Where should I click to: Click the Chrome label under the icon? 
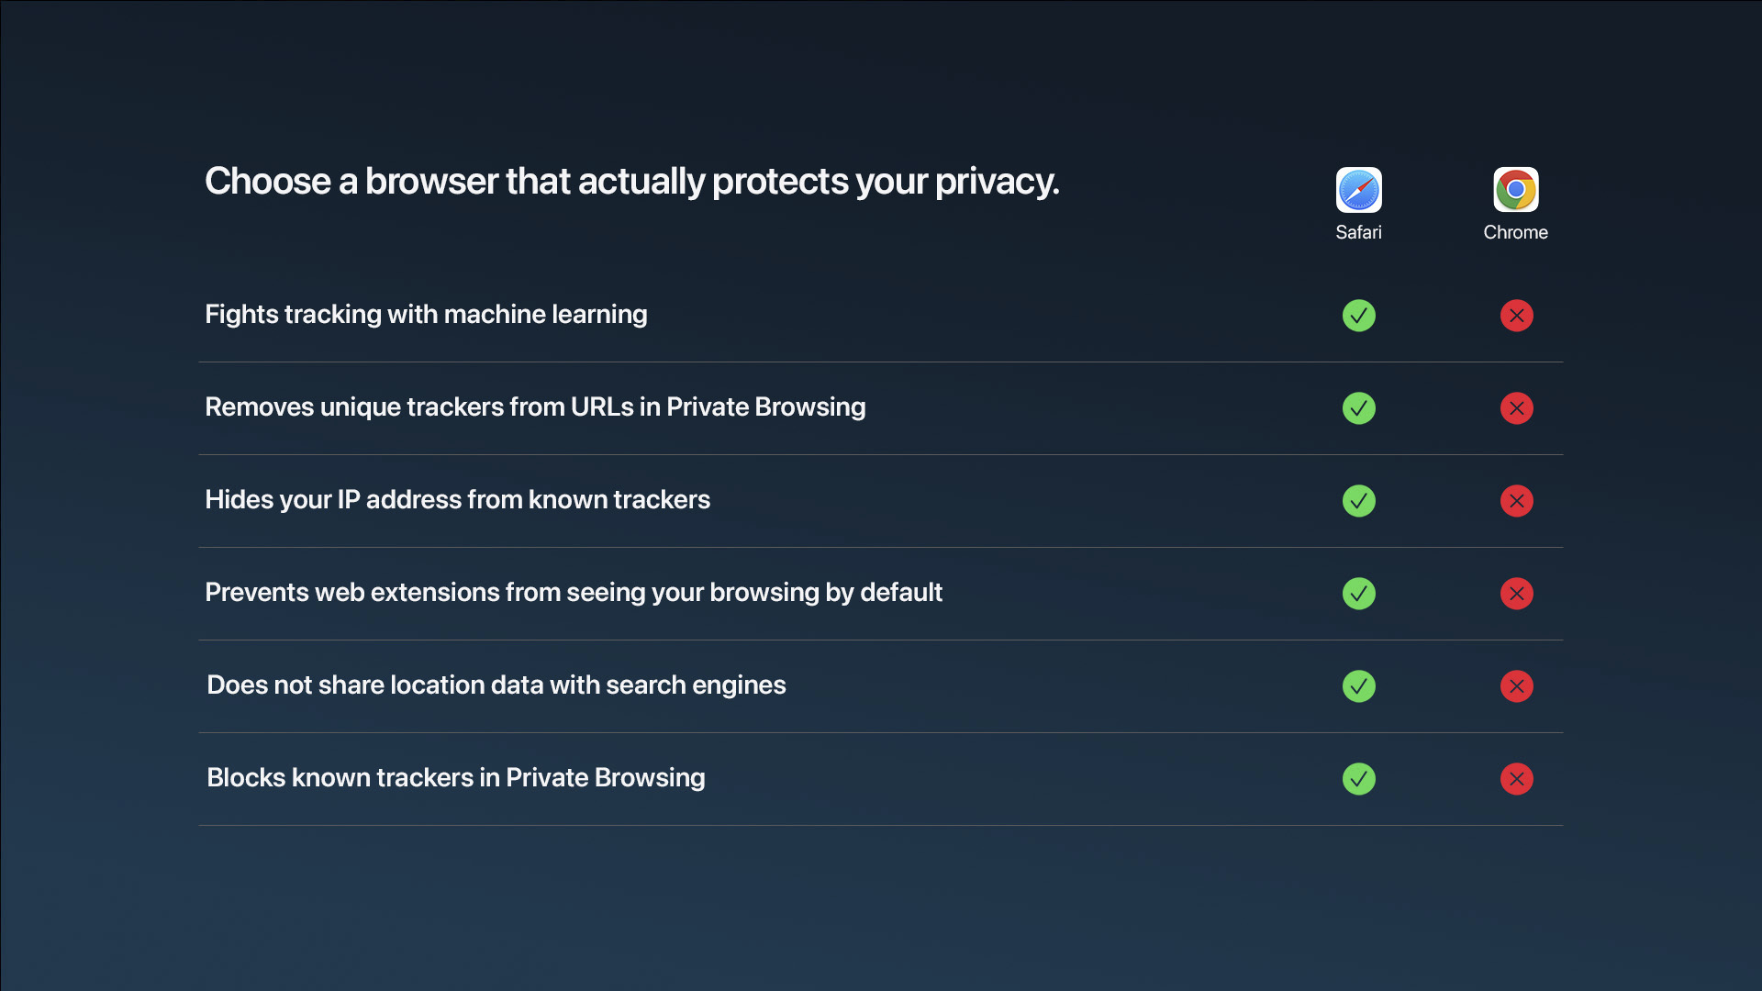(x=1515, y=232)
